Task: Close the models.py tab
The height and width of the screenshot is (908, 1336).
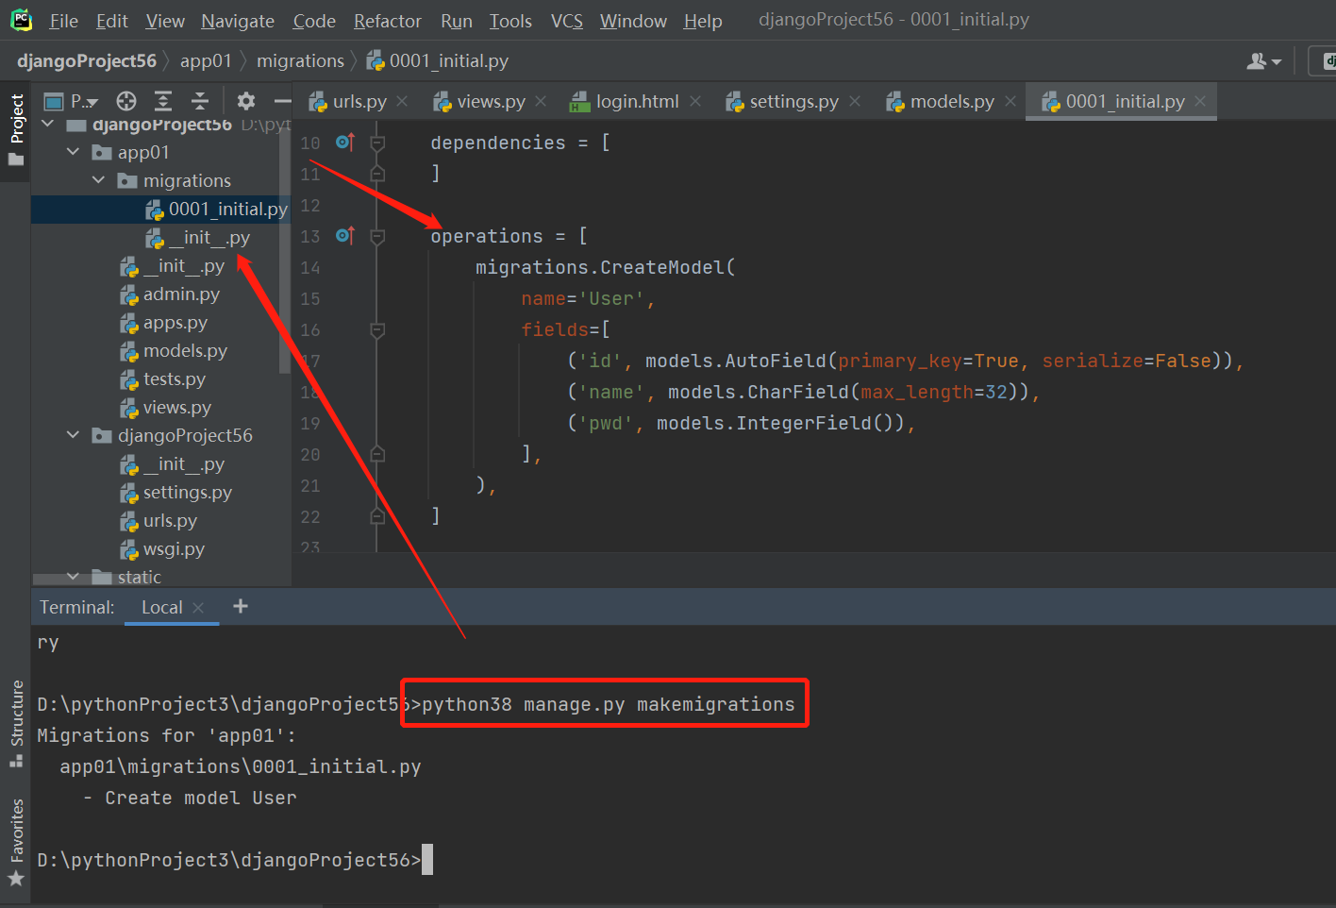Action: [1010, 101]
